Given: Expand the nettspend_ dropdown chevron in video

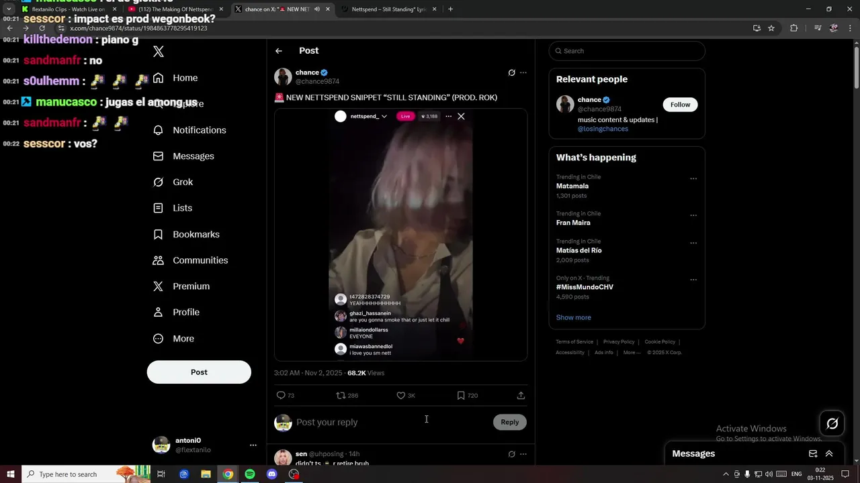Looking at the screenshot, I should coord(384,117).
